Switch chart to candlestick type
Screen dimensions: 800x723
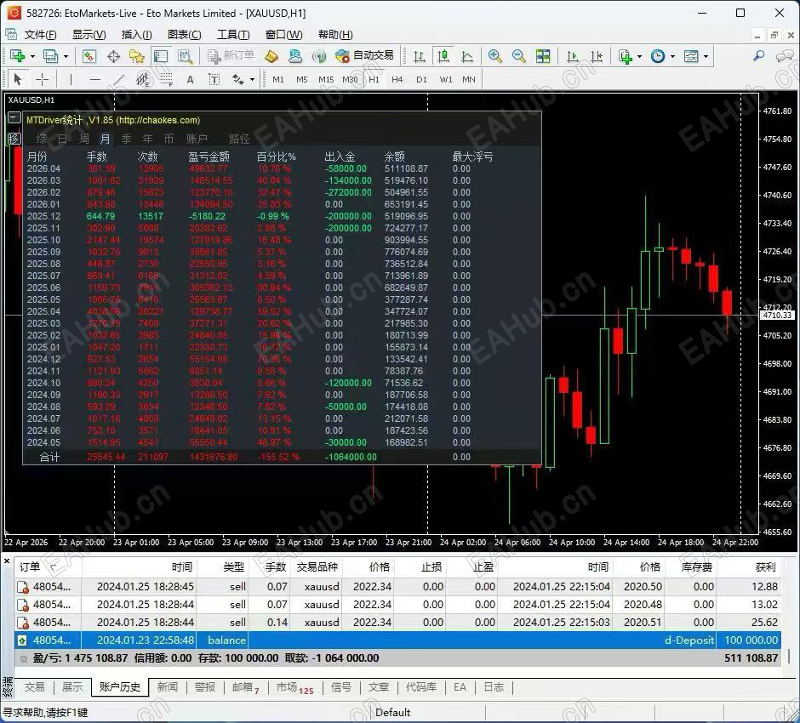click(x=443, y=56)
